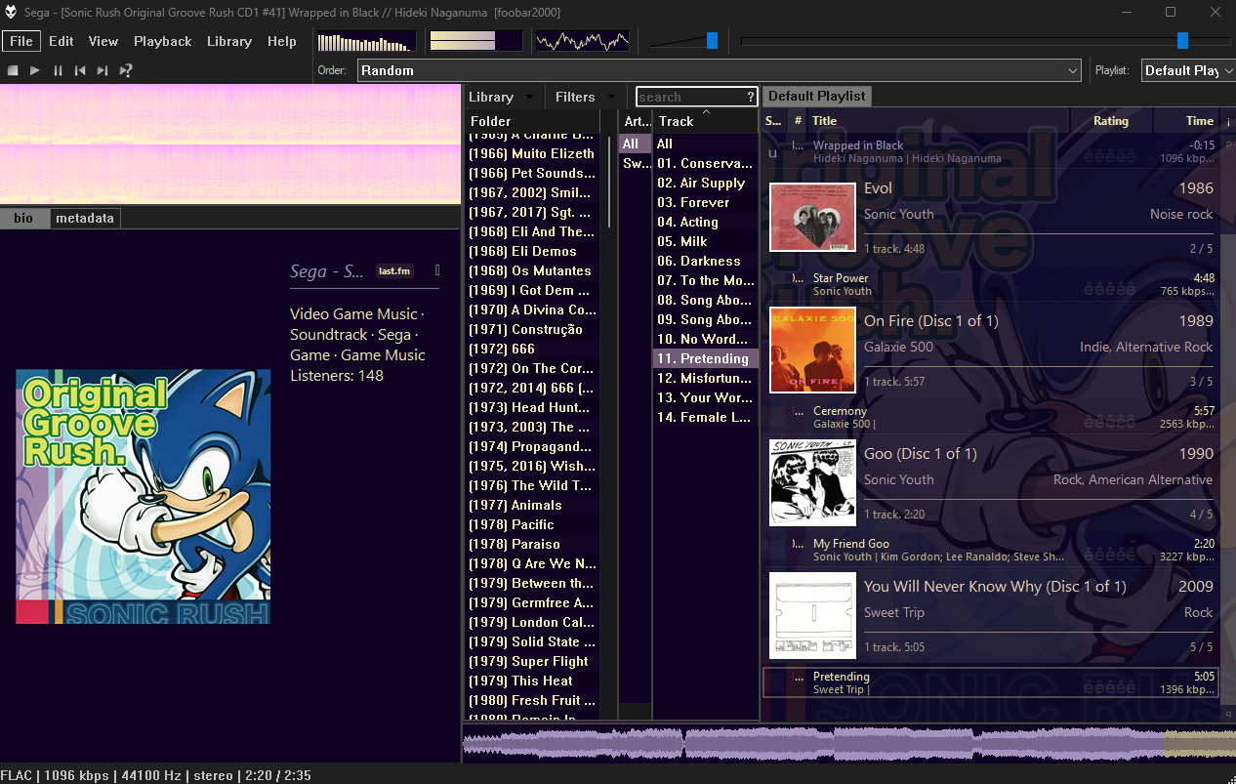Sort by the Track column header
The width and height of the screenshot is (1236, 784).
point(705,121)
